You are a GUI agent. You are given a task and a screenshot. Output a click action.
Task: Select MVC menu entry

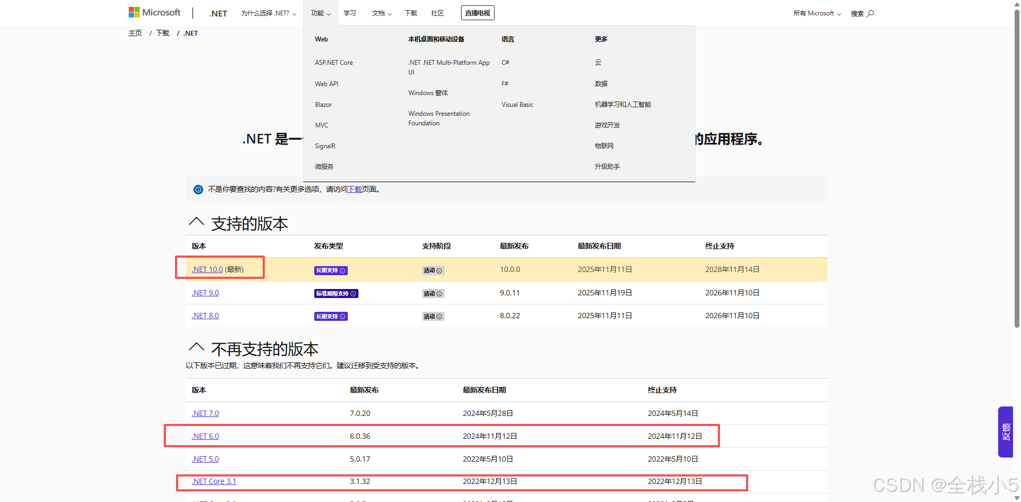pos(322,125)
